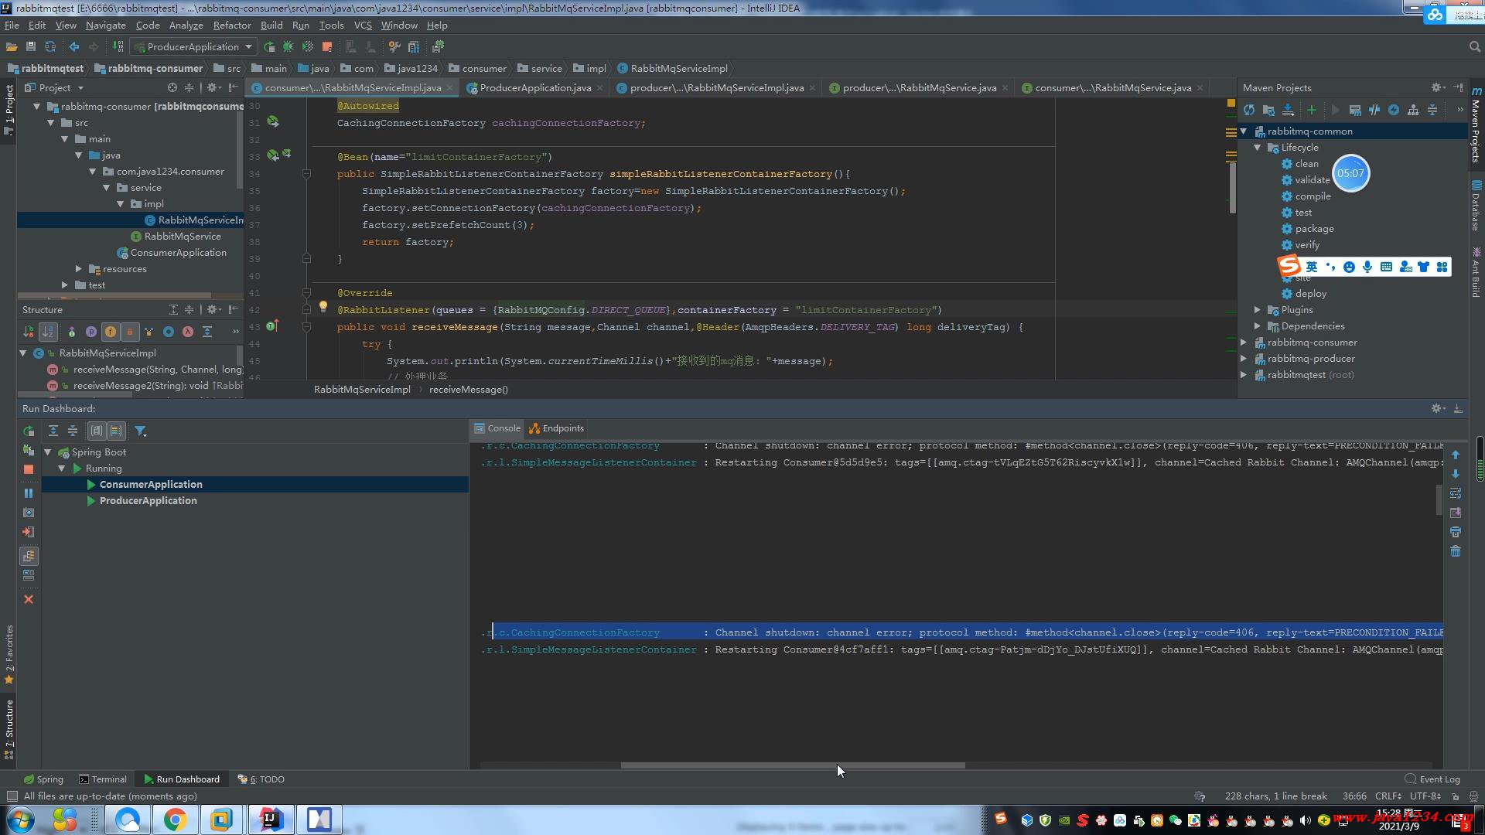The image size is (1485, 835).
Task: Toggle Maven Offline Mode icon
Action: [1374, 111]
